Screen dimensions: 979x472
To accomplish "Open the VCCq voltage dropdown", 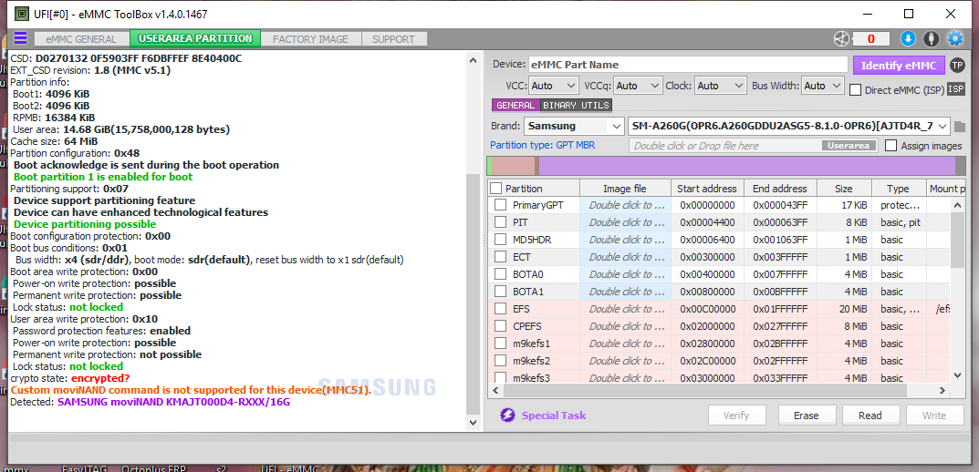I will click(x=638, y=86).
